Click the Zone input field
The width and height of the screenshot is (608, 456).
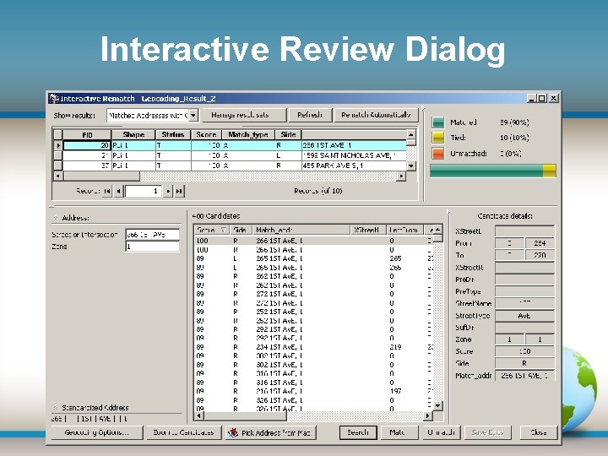(x=152, y=247)
